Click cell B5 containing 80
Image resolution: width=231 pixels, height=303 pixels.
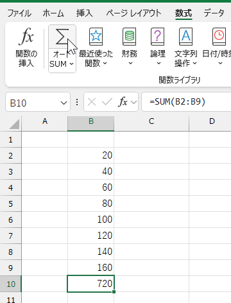[91, 203]
